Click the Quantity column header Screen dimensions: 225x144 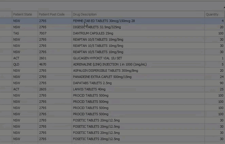click(x=214, y=14)
